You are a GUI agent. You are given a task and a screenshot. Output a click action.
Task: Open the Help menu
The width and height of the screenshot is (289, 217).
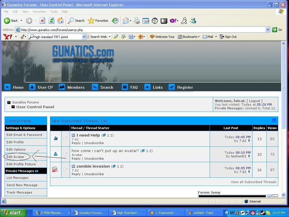pos(65,11)
